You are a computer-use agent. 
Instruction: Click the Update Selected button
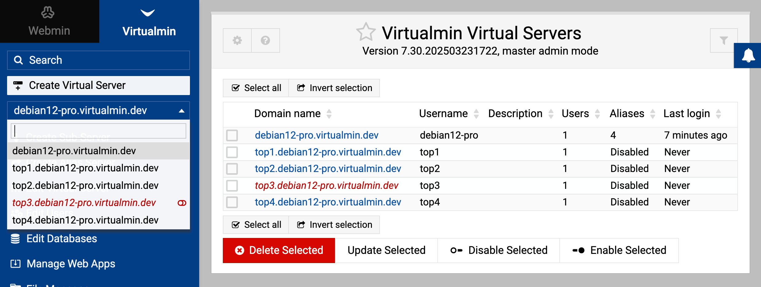point(386,251)
